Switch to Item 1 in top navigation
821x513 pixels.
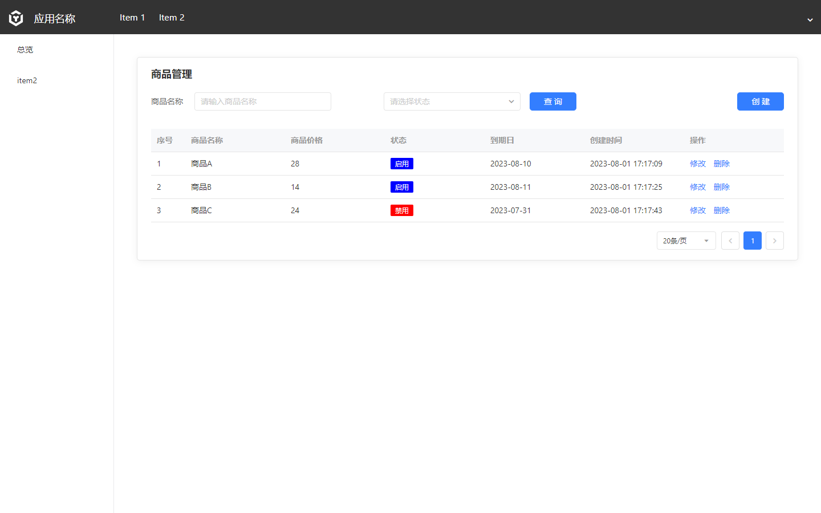pyautogui.click(x=132, y=18)
